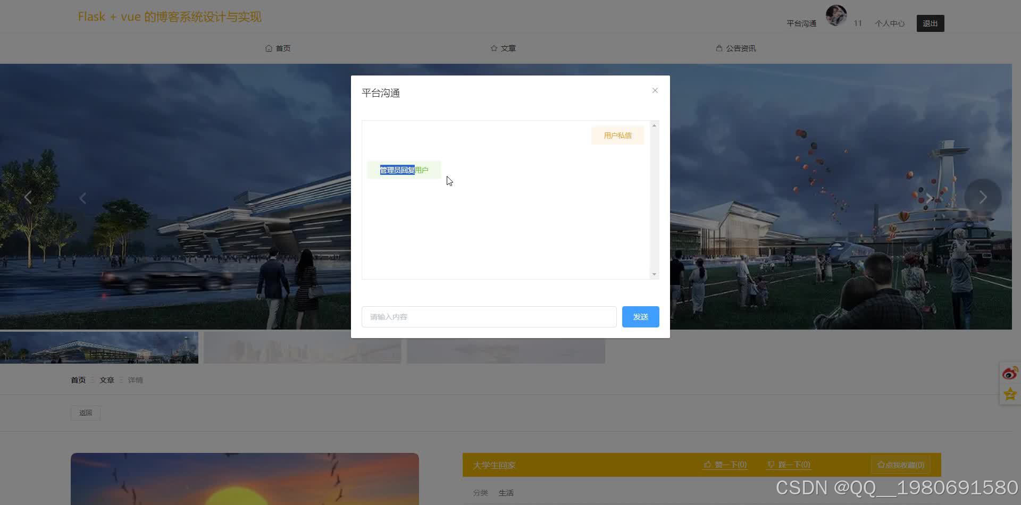Image resolution: width=1021 pixels, height=505 pixels.
Task: Click 文章 in the breadcrumb
Action: click(x=107, y=380)
